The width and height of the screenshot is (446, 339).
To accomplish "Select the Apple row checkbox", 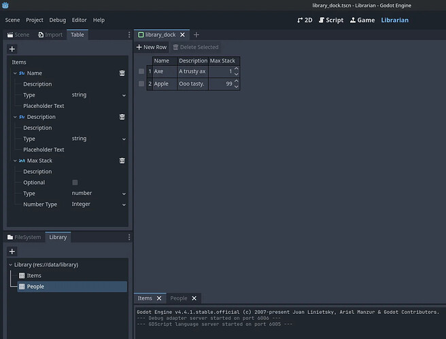I will point(141,84).
